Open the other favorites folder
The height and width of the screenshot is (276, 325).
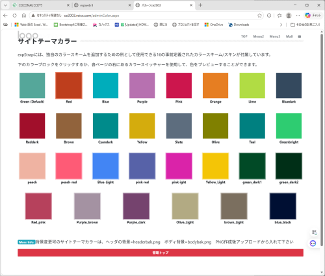click(x=305, y=25)
